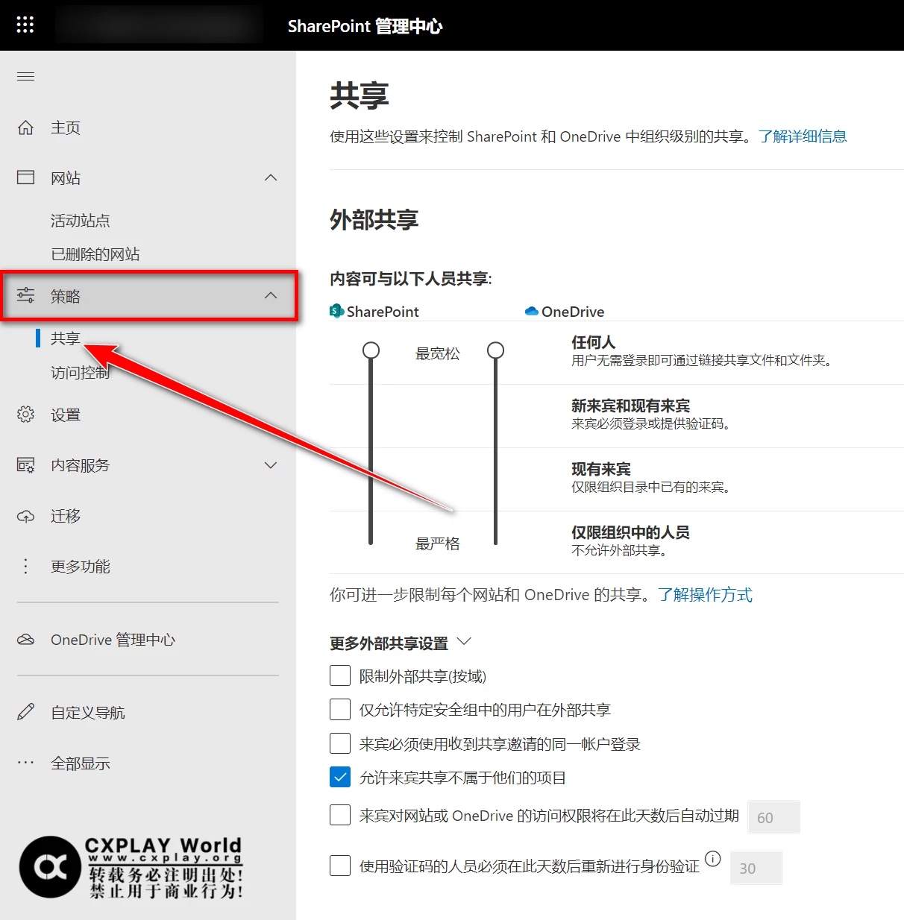Screen dimensions: 904x920
Task: Collapse the 网站 section chevron
Action: [x=271, y=177]
